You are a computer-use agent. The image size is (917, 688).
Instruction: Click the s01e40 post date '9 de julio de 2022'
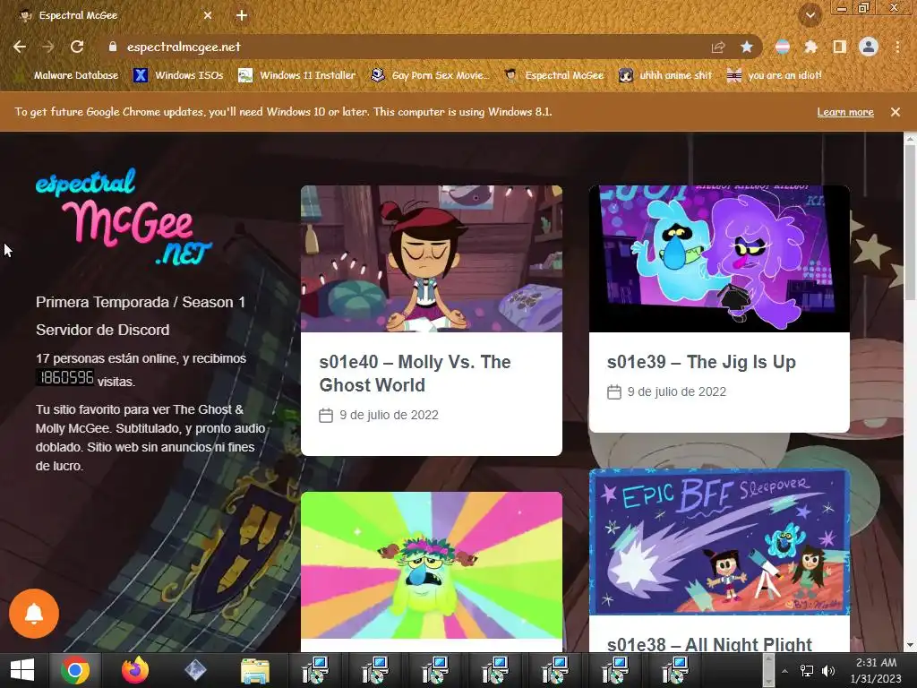389,415
